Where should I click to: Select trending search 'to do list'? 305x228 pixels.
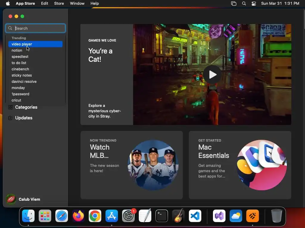pyautogui.click(x=35, y=63)
